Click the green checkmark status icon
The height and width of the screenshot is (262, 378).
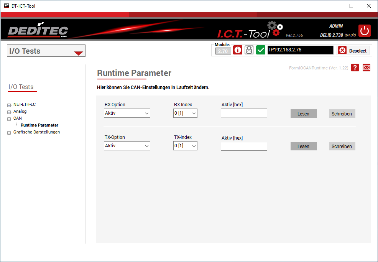coord(261,50)
